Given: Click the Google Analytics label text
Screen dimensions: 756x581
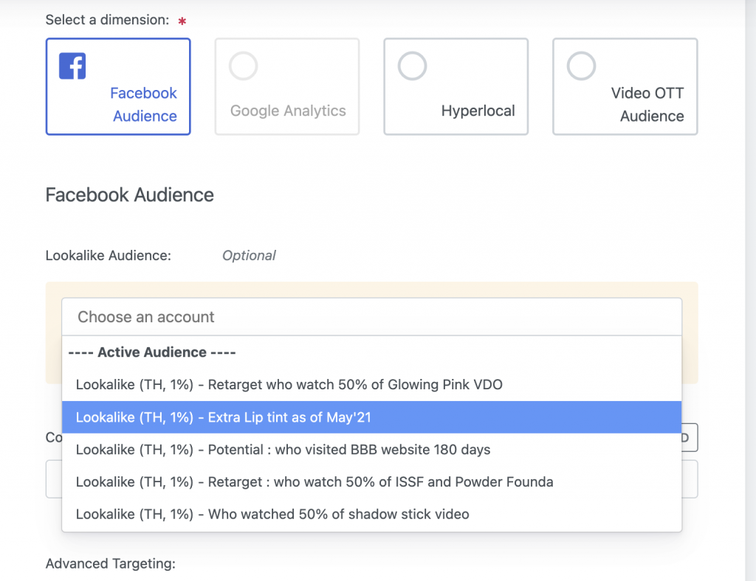Looking at the screenshot, I should (288, 111).
